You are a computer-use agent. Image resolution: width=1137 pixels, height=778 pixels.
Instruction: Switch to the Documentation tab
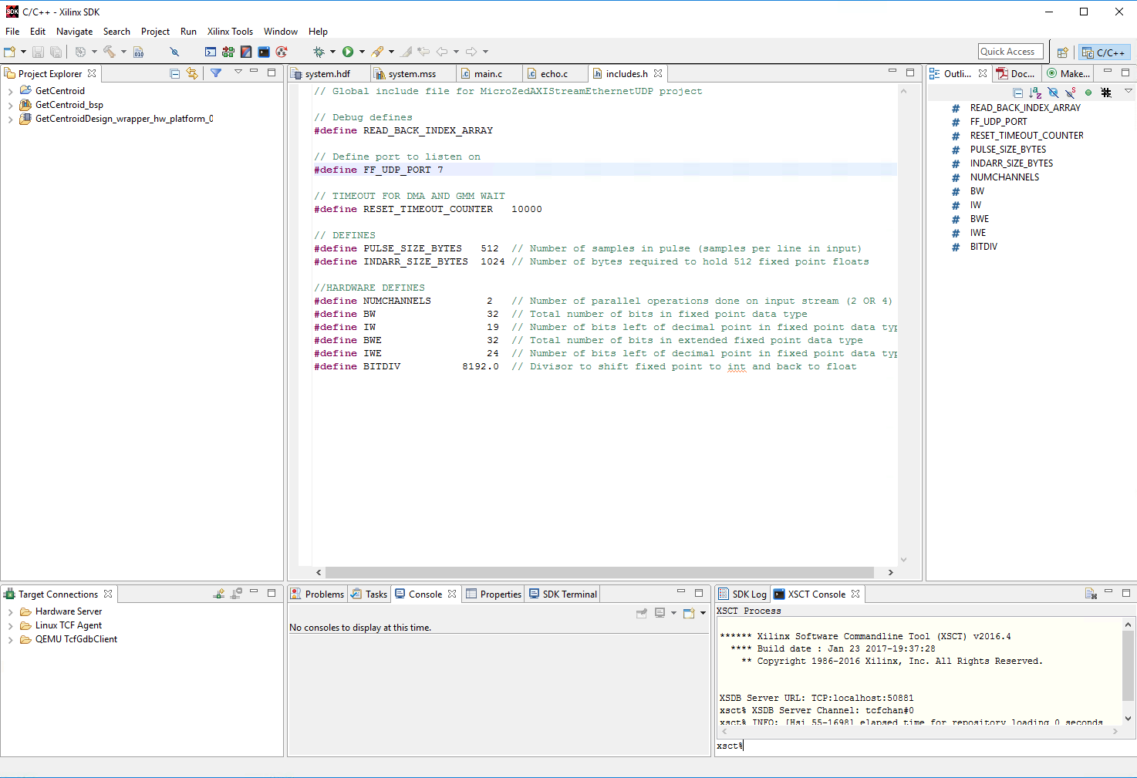tap(1017, 74)
